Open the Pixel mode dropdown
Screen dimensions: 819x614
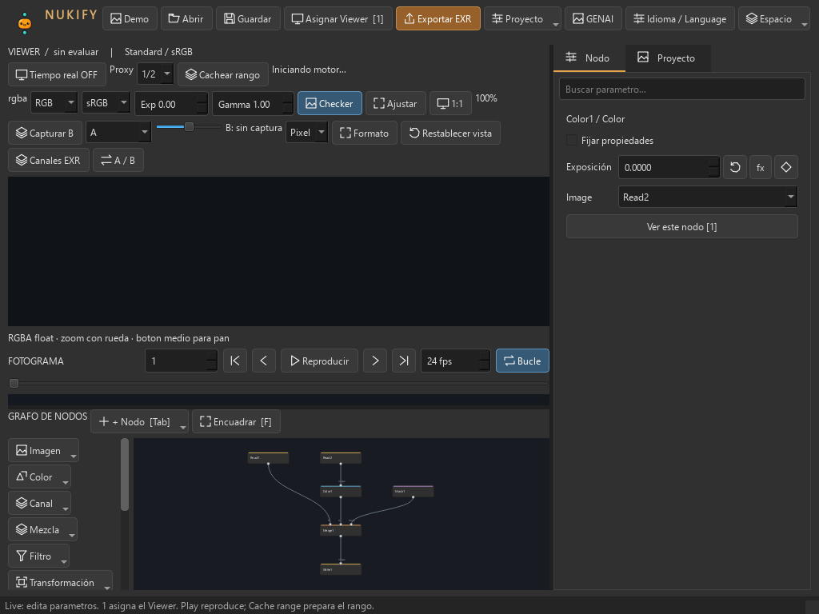(x=306, y=133)
